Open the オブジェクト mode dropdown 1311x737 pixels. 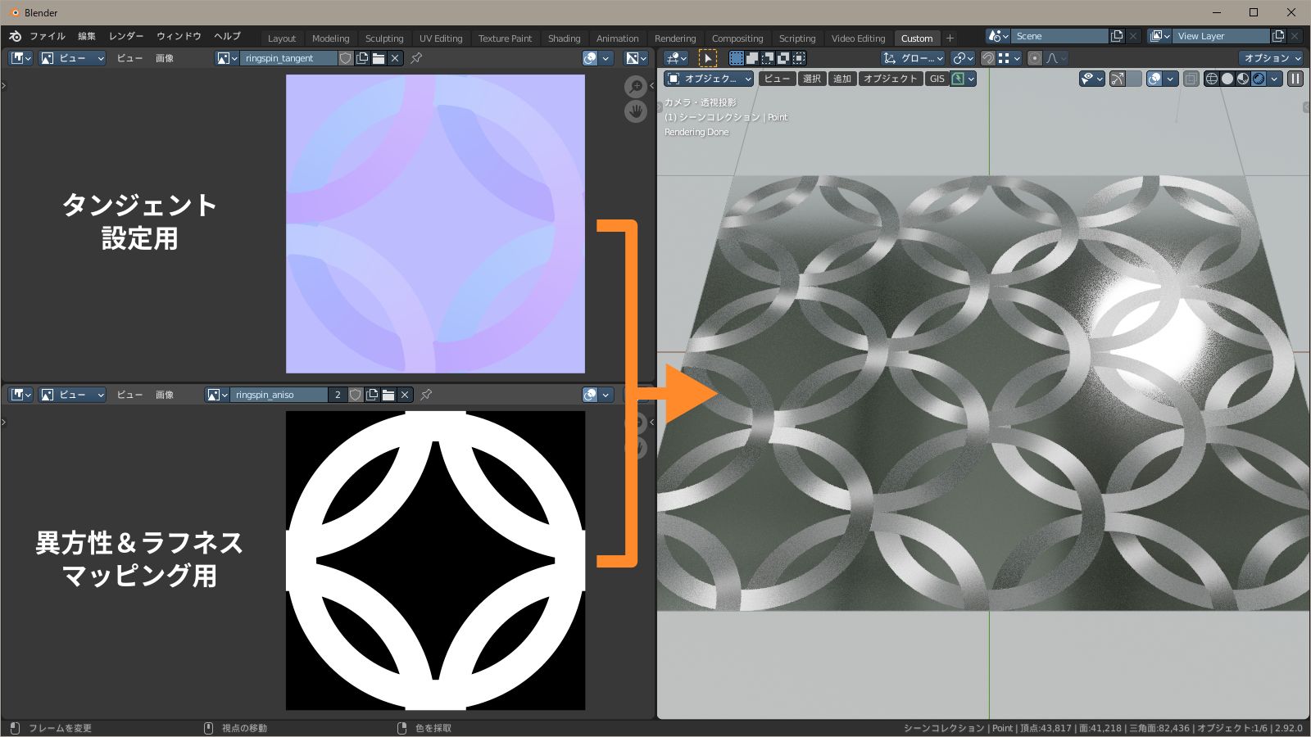point(709,79)
